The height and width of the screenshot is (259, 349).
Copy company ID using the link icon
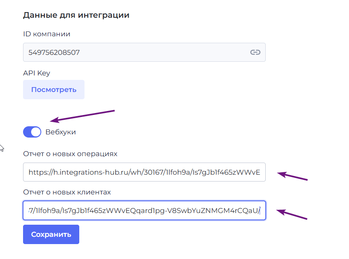pyautogui.click(x=255, y=52)
